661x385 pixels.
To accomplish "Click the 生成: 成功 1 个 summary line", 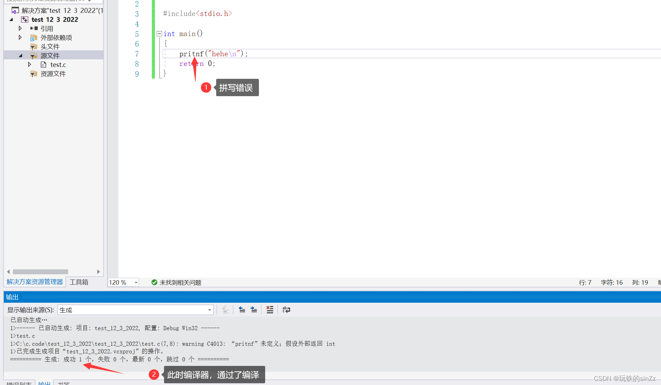I will [x=120, y=359].
